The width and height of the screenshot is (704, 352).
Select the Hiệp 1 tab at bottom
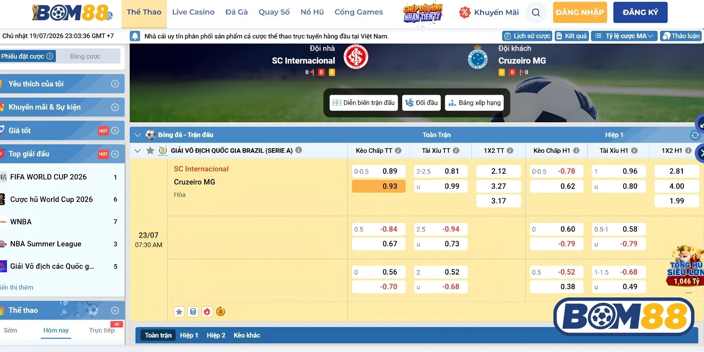pyautogui.click(x=189, y=335)
